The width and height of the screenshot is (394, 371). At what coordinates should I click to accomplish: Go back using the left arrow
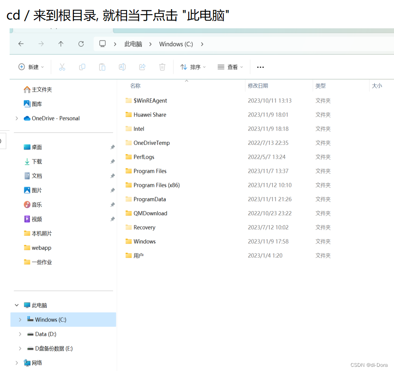[21, 44]
